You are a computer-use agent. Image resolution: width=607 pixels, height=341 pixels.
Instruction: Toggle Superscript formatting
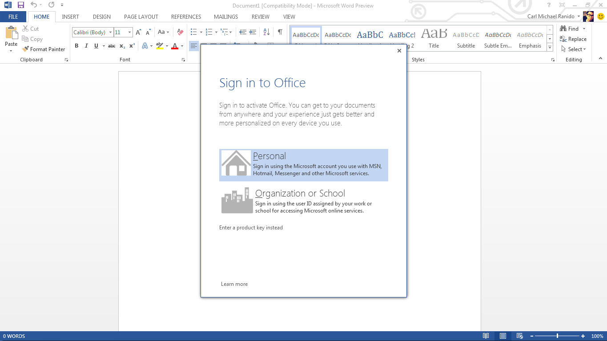pos(132,46)
